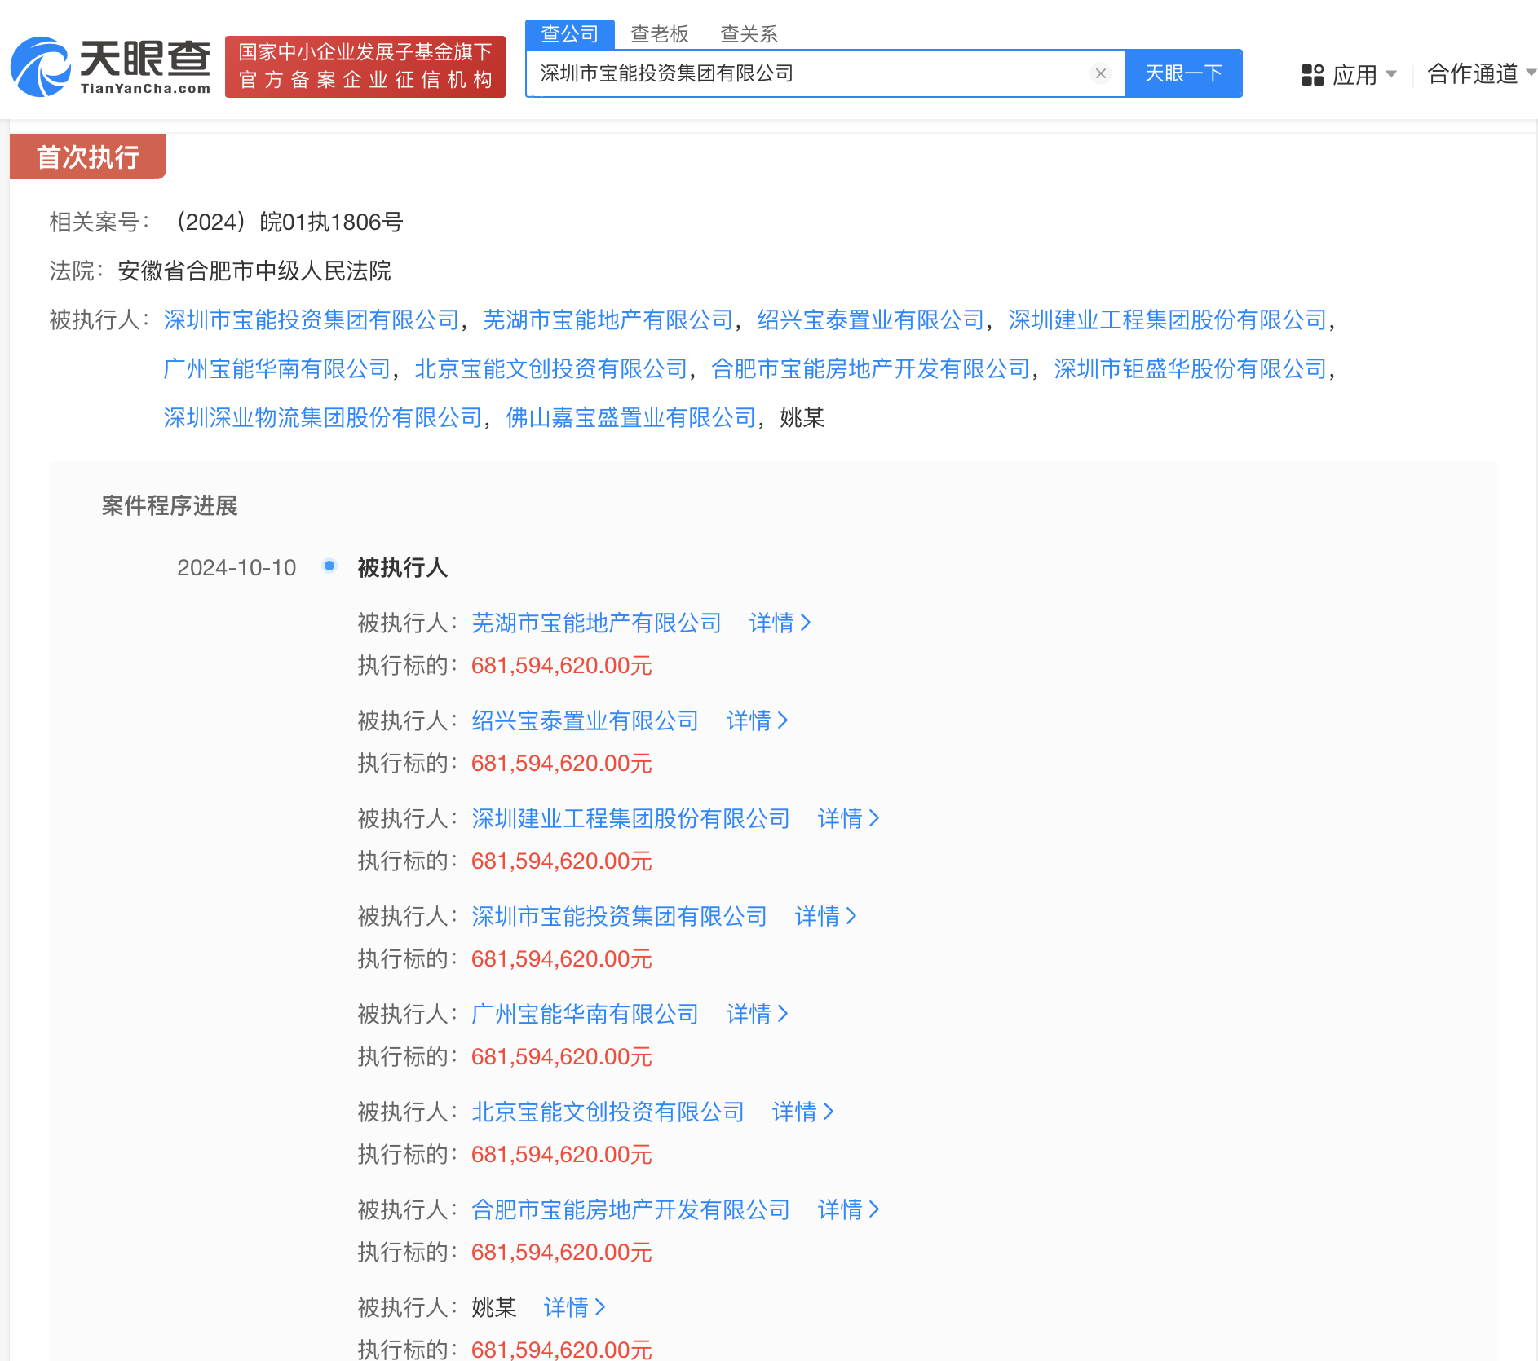Open 深圳深业物流集团股份有限公司 link
This screenshot has width=1538, height=1361.
tap(323, 418)
